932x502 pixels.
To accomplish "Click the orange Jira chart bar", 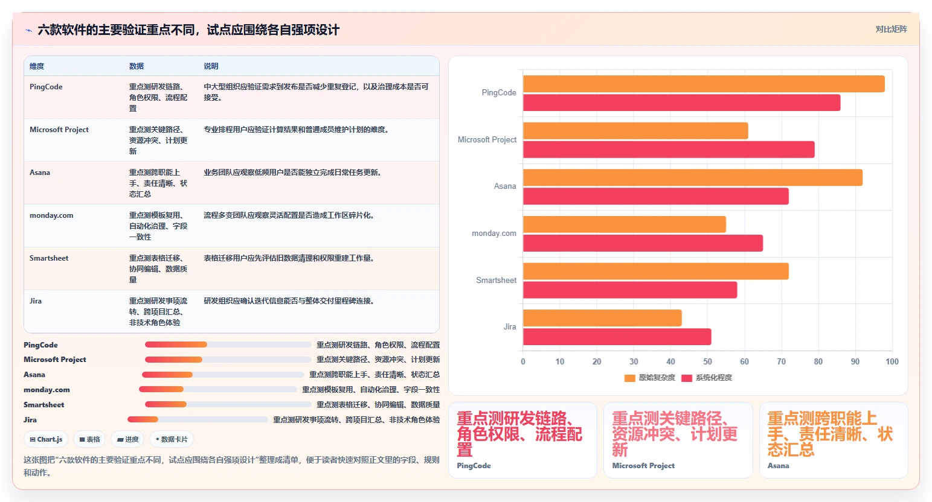I will (x=602, y=318).
